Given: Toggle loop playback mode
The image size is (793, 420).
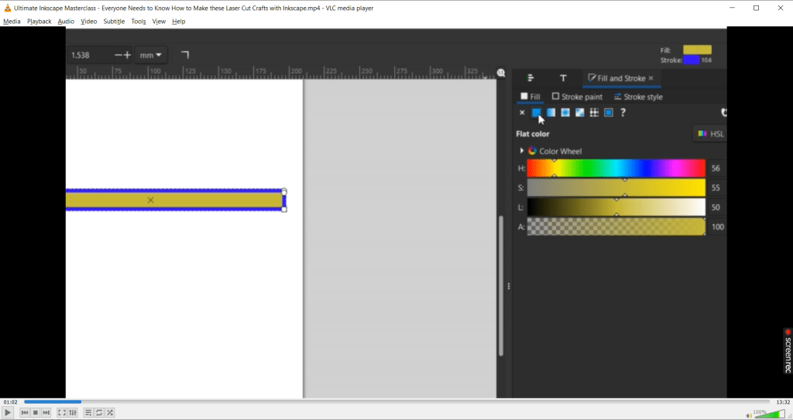Looking at the screenshot, I should click(x=99, y=413).
